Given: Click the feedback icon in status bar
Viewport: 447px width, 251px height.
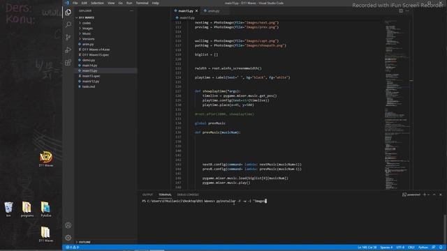Looking at the screenshot, I should click(434, 248).
